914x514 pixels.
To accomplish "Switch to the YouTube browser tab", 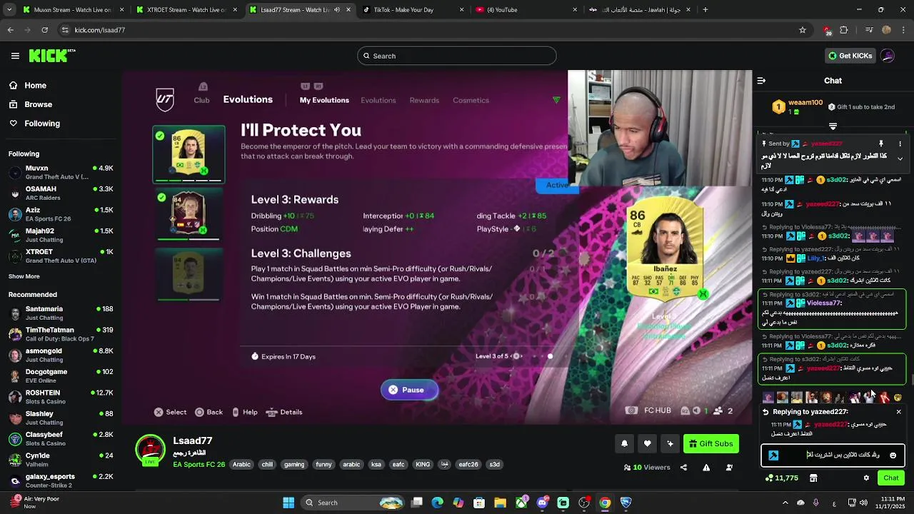I will coord(525,10).
